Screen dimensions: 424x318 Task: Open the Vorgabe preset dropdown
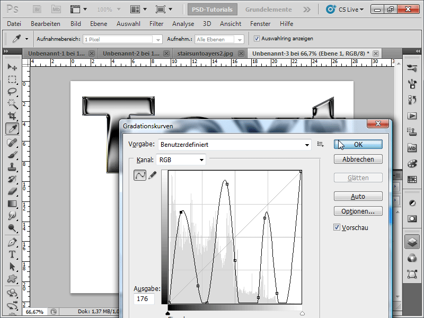(x=234, y=145)
